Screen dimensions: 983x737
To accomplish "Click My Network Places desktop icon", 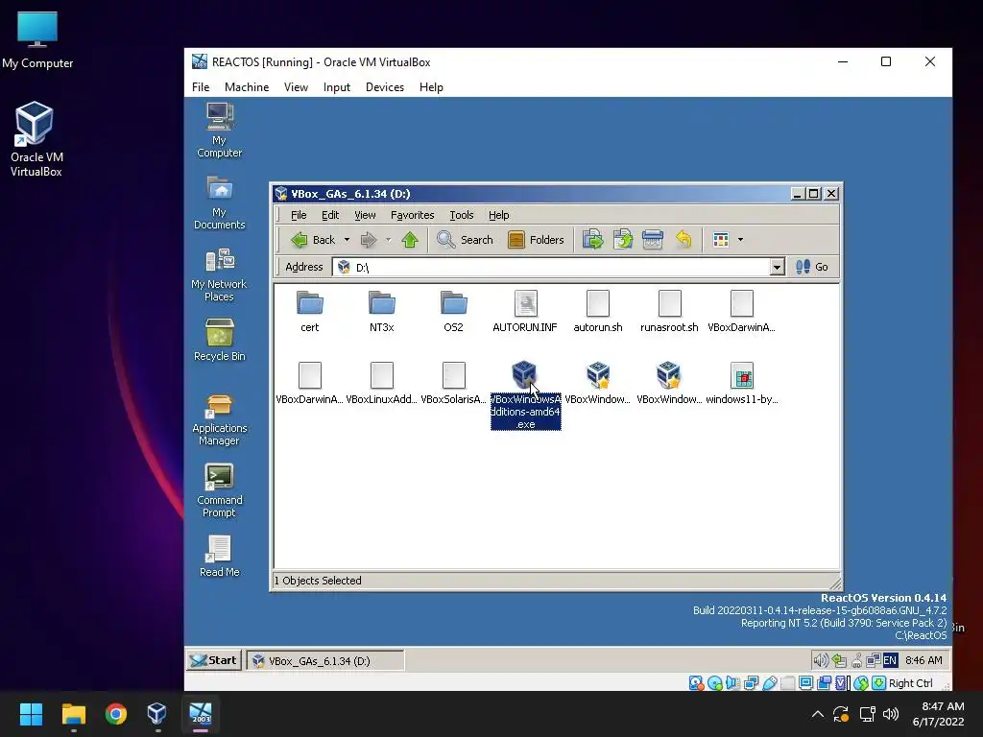I will 220,274.
